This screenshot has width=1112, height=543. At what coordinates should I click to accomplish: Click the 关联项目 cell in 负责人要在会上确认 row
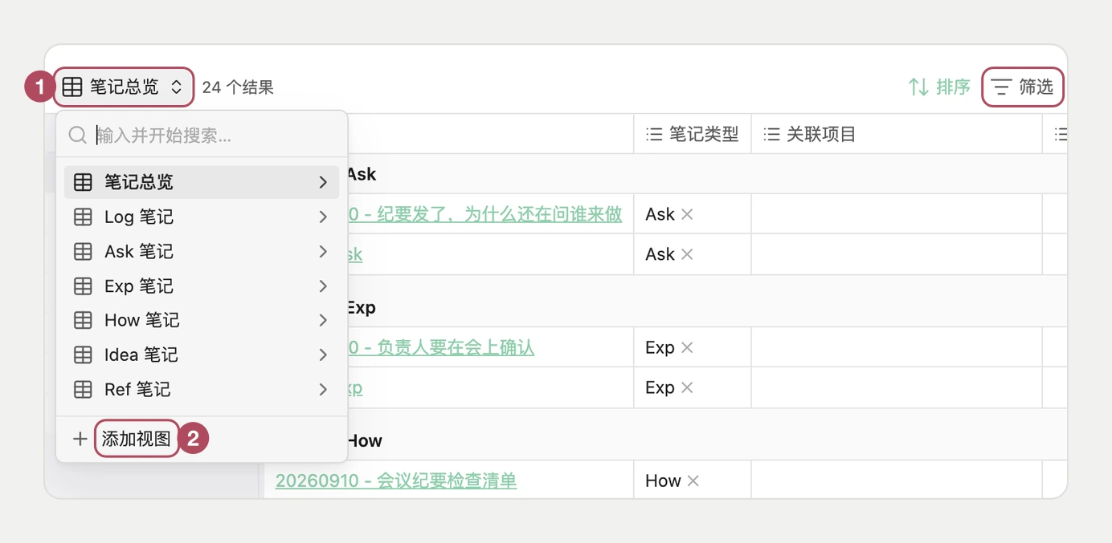point(897,347)
